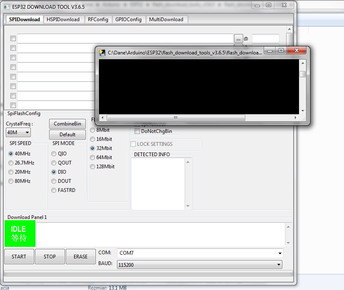Tick the first bin file row checkbox

[13, 39]
